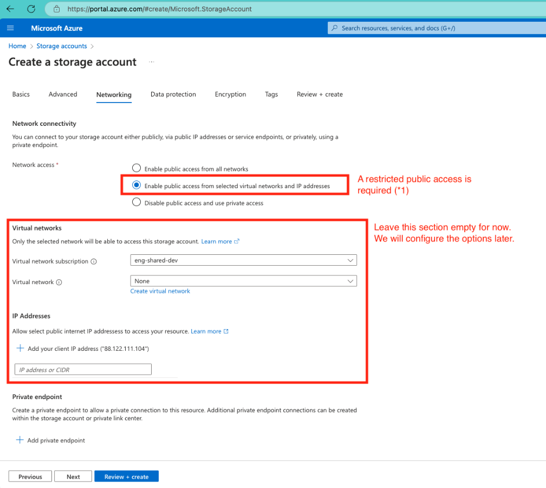Screen dimensions: 546x488
Task: Select restricted public access from selected networks
Action: click(136, 185)
